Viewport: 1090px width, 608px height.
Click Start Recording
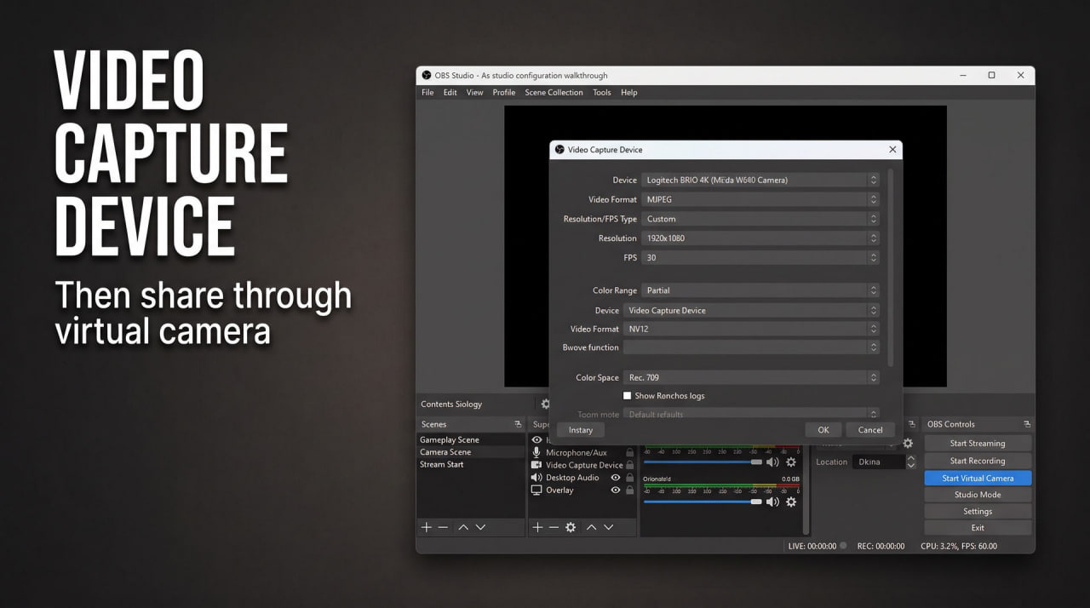point(978,461)
